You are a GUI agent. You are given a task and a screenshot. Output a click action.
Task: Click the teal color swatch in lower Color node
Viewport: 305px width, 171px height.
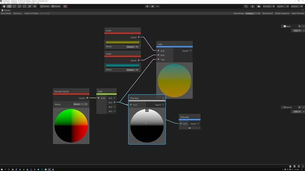coord(122,66)
